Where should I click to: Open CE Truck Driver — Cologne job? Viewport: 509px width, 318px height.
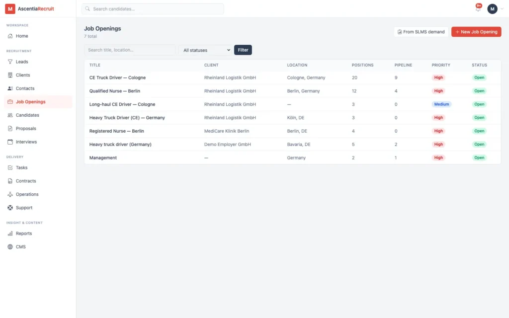point(117,78)
